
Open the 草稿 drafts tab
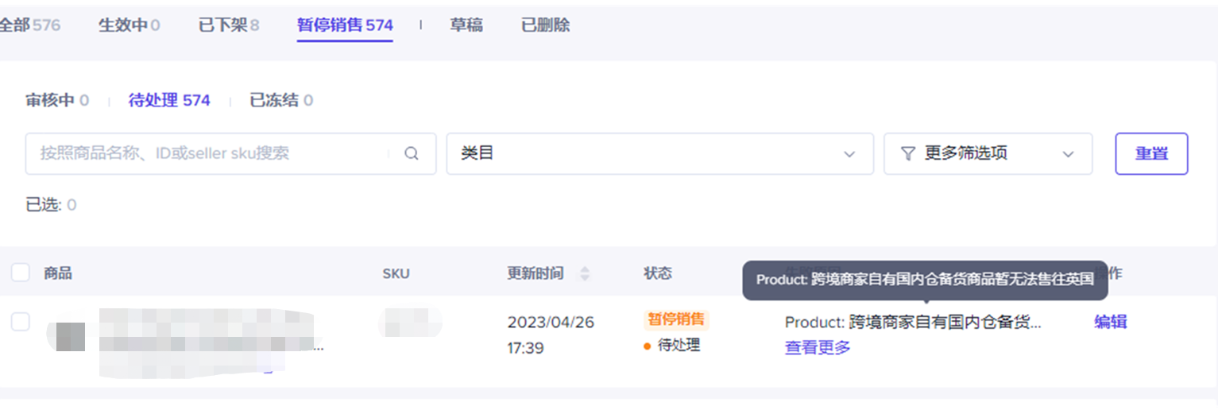click(x=466, y=25)
